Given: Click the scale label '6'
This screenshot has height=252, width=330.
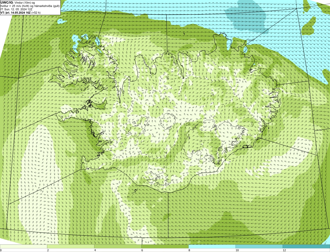Looking at the screenshot, I should [142, 250].
